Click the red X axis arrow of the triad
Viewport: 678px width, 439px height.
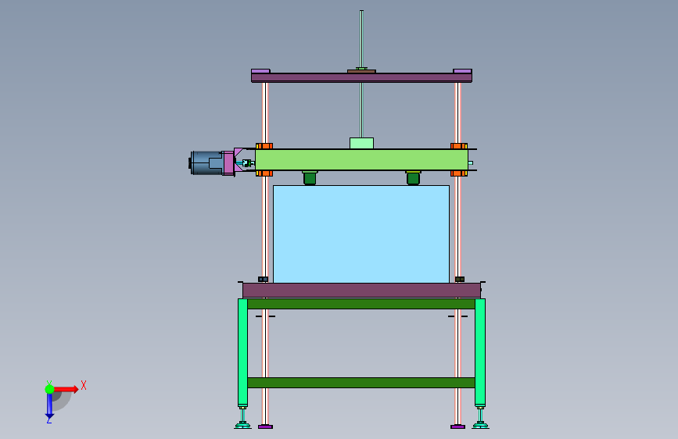(66, 389)
